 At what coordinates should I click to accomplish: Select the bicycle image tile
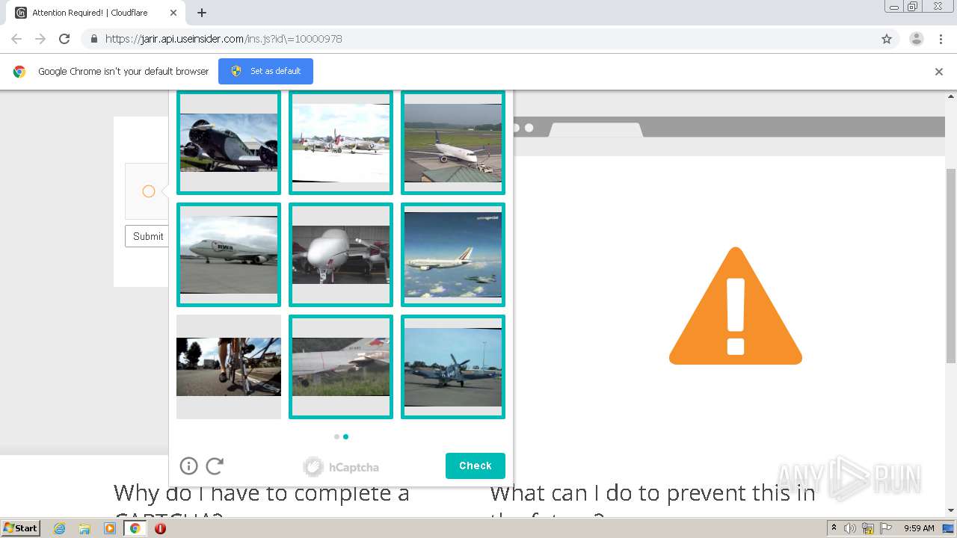(x=229, y=367)
